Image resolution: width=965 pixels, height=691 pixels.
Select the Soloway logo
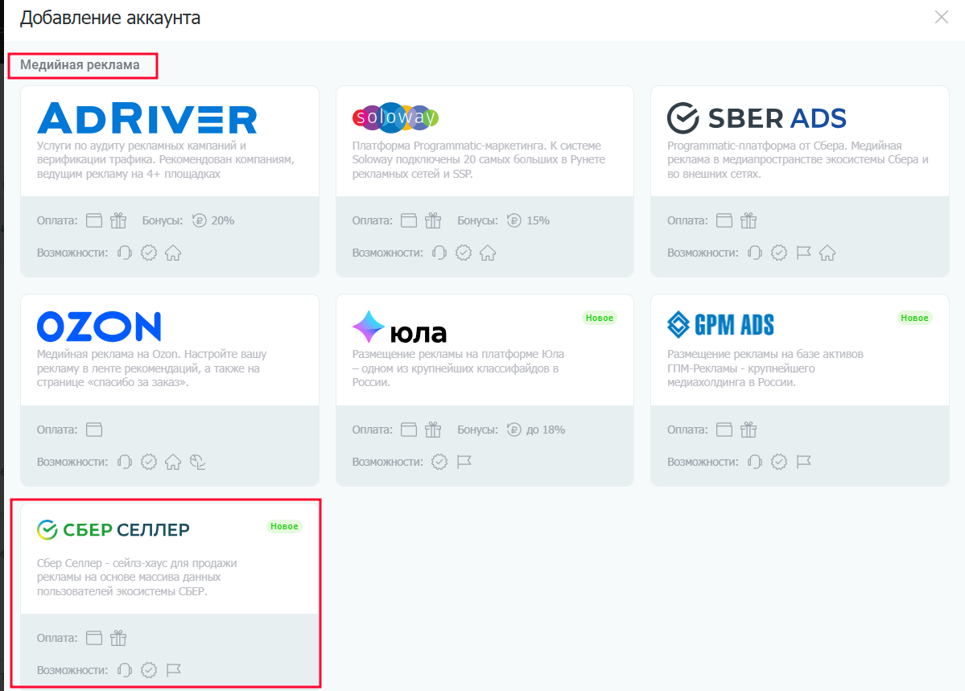395,117
